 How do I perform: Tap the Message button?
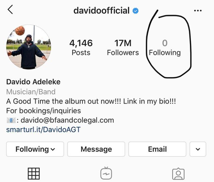[x=96, y=149]
